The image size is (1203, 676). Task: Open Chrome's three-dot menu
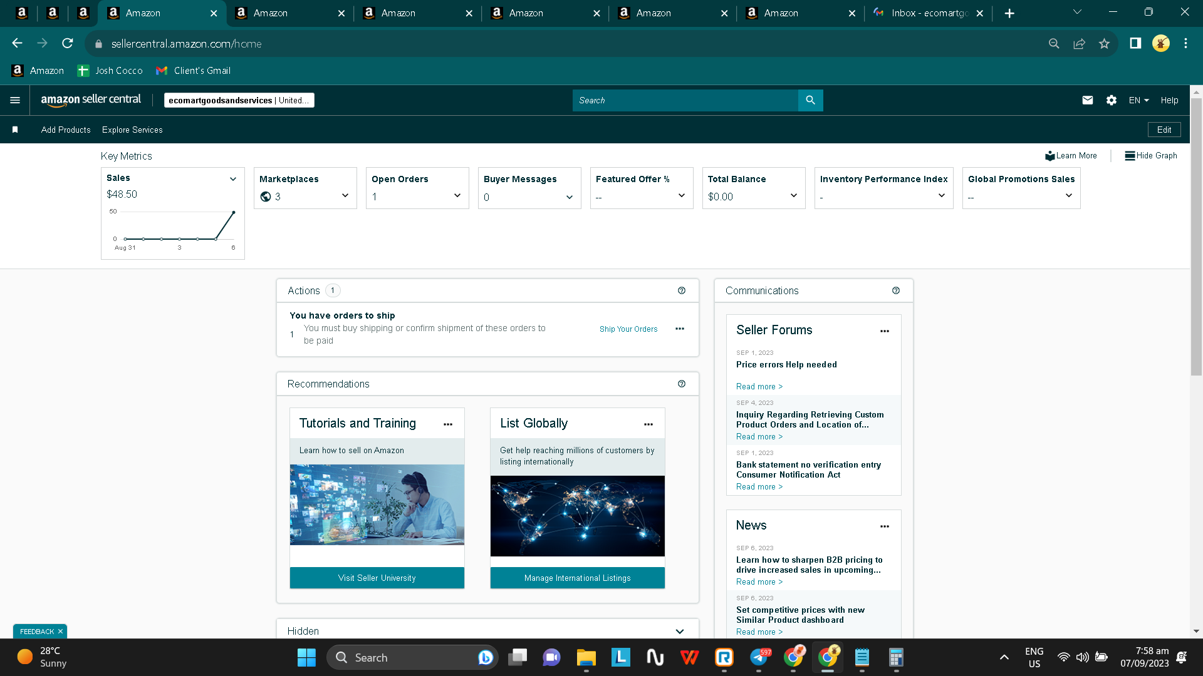pos(1185,43)
